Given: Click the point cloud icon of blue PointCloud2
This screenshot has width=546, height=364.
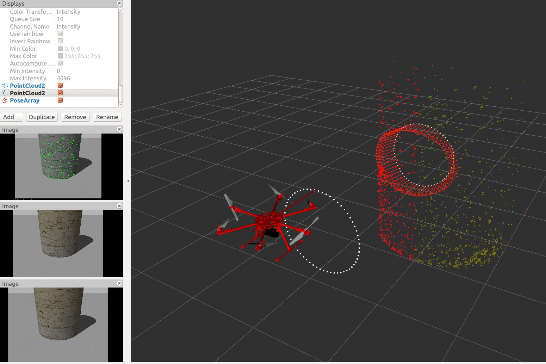Looking at the screenshot, I should pos(5,86).
